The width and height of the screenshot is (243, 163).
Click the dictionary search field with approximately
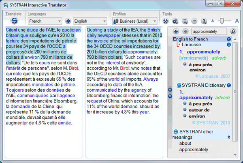(209, 32)
